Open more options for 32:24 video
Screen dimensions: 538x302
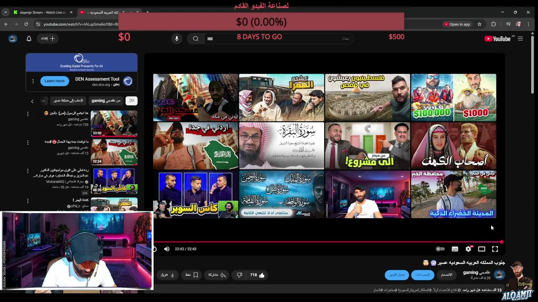[28, 143]
